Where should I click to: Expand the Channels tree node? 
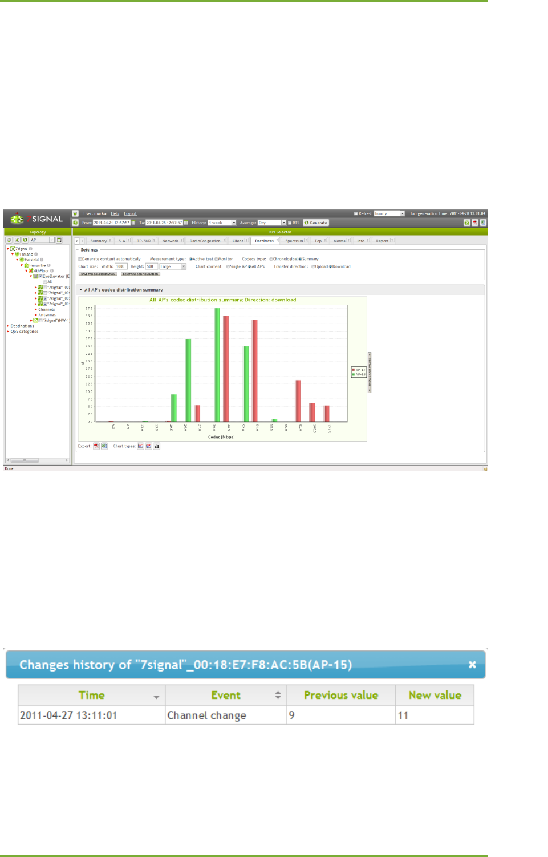click(36, 309)
